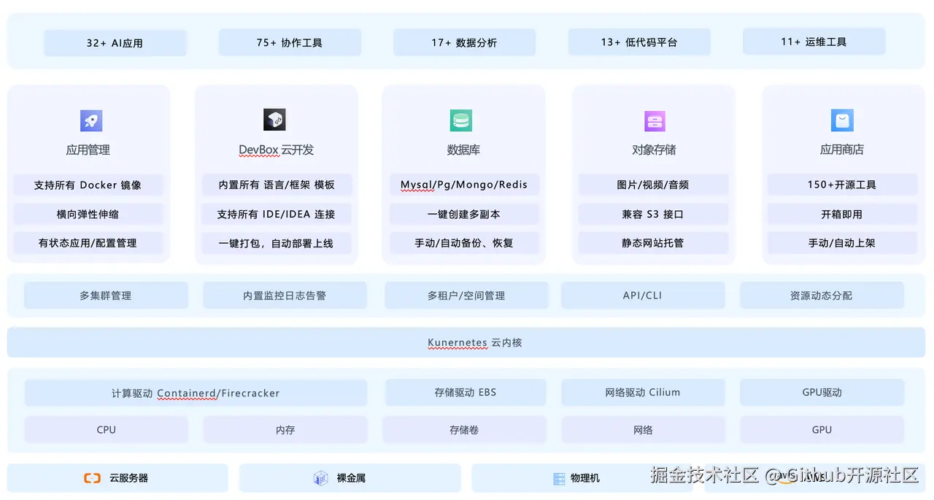Click 图片/视频/音频 item
Image resolution: width=934 pixels, height=500 pixels.
coord(654,185)
